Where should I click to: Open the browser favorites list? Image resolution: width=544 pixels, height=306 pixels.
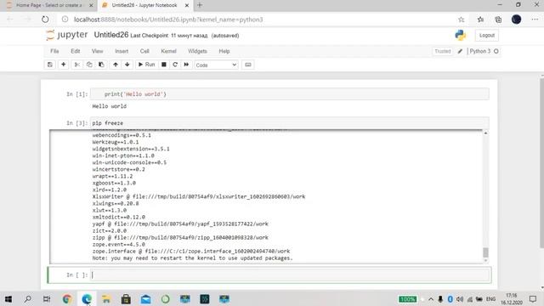tap(480, 20)
